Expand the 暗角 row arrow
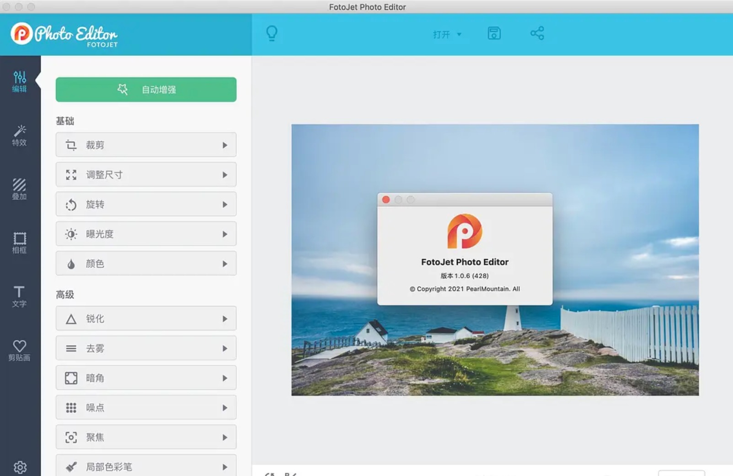The width and height of the screenshot is (733, 476). pos(225,379)
